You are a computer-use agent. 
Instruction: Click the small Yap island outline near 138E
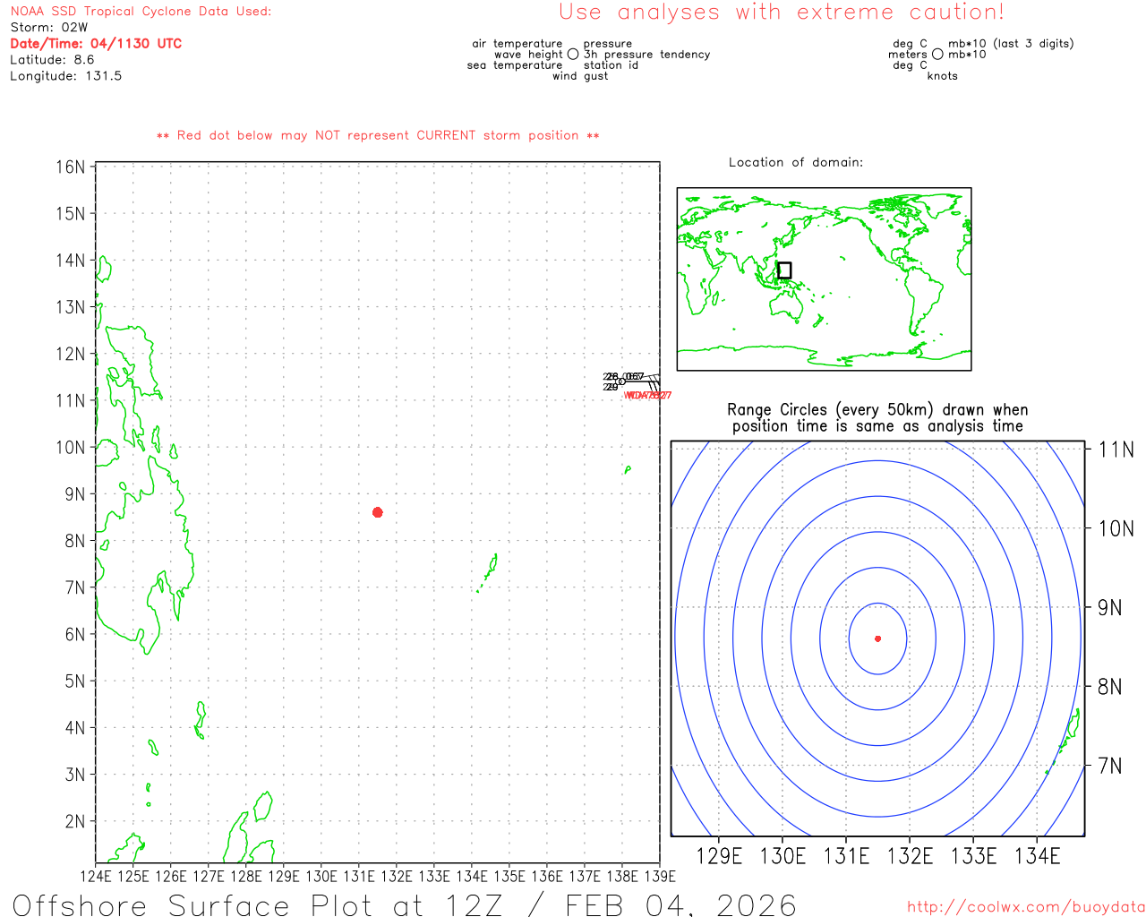pos(628,469)
